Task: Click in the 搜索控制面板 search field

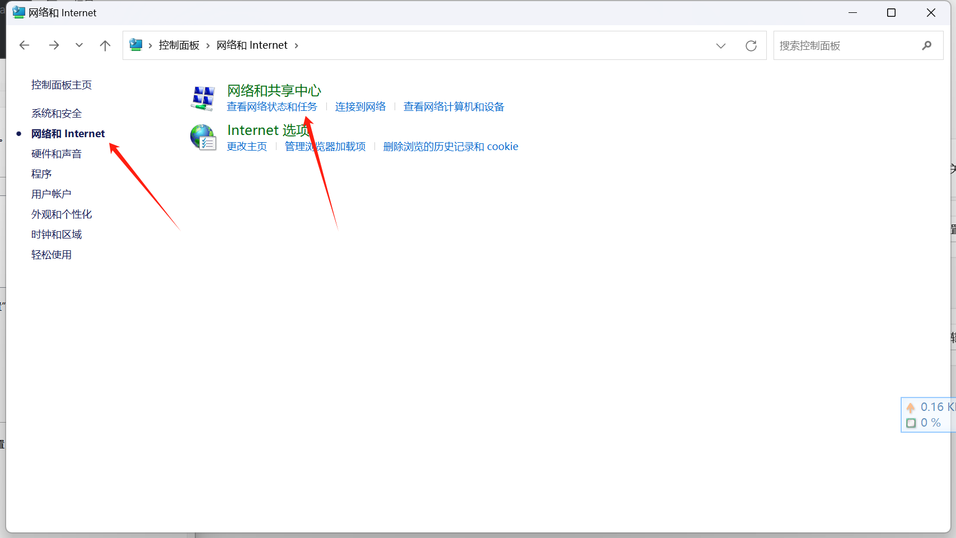Action: click(845, 46)
